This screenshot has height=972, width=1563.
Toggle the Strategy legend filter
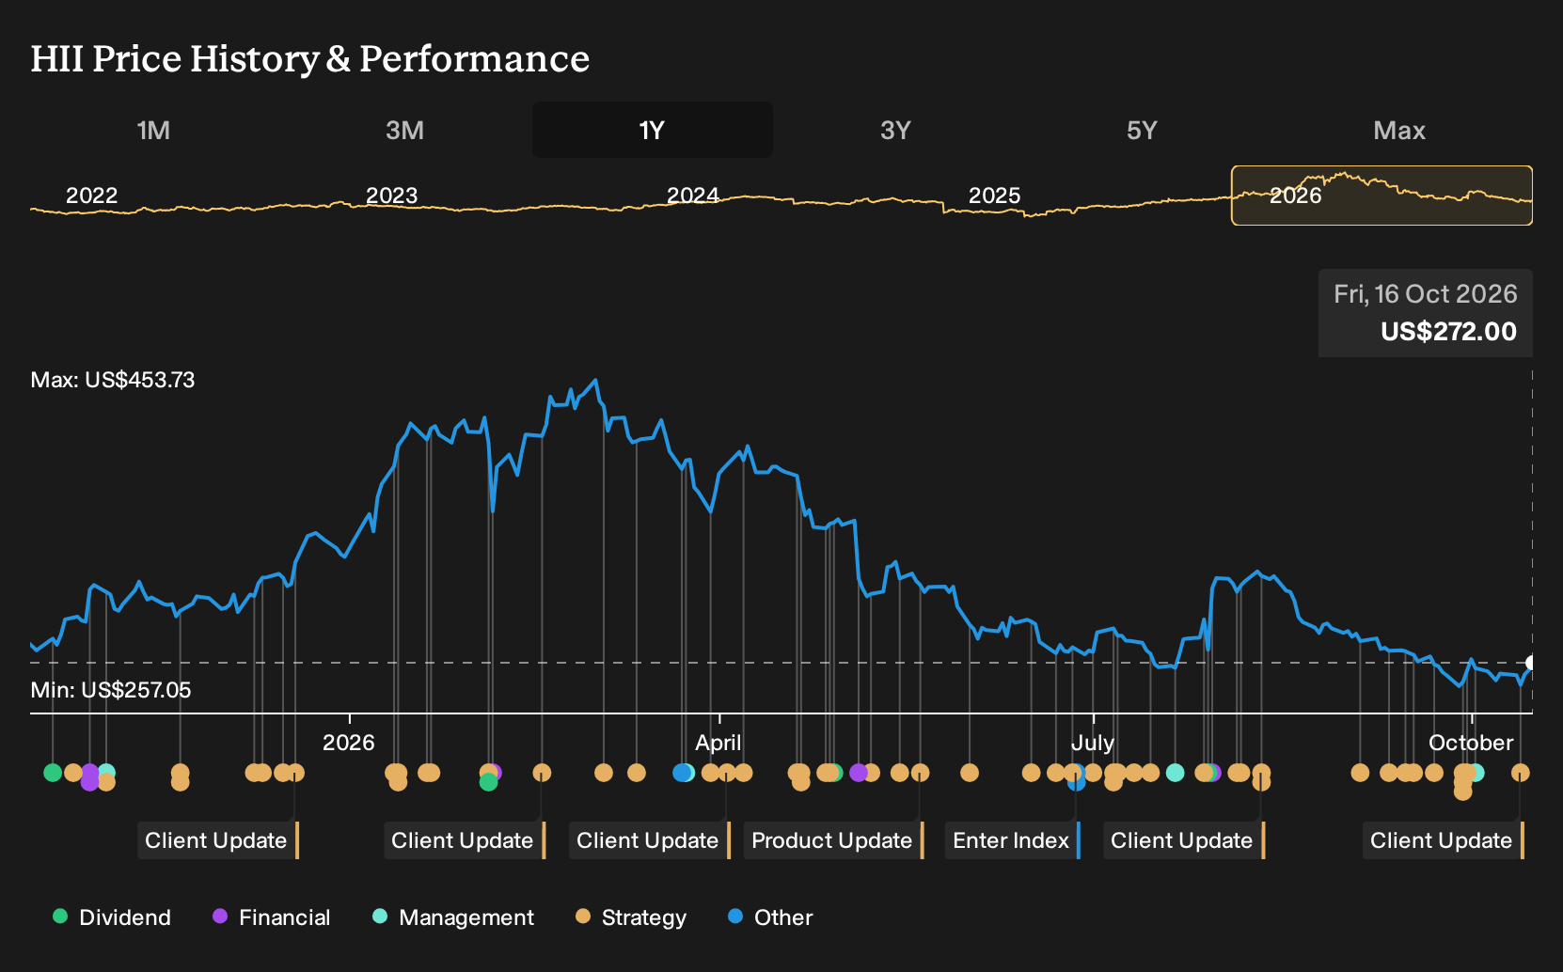(631, 917)
